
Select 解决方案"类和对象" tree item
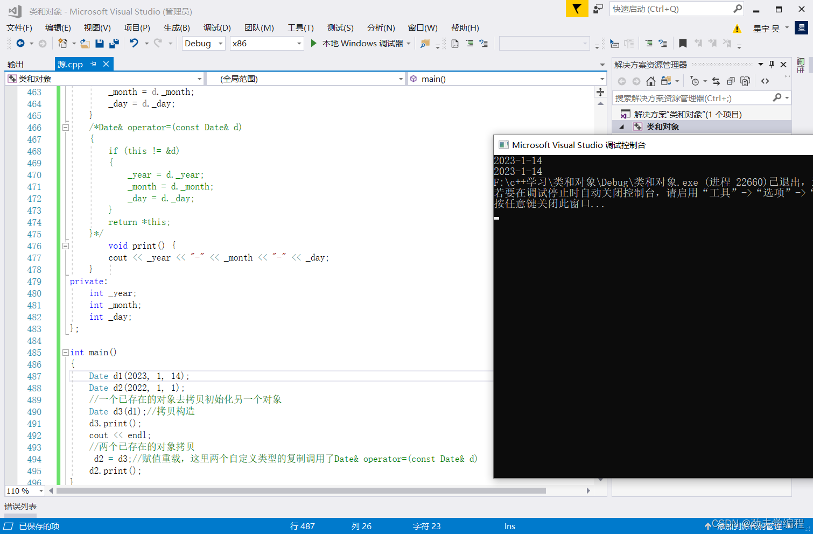coord(688,114)
